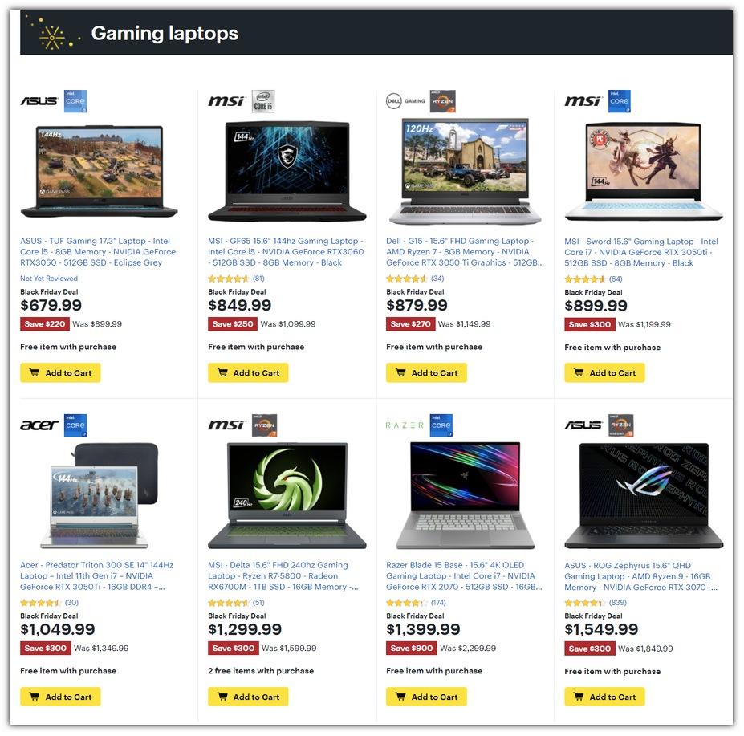The height and width of the screenshot is (736, 744).
Task: Add the $1,549.99 ROG Zephyrus to cart
Action: 604,697
